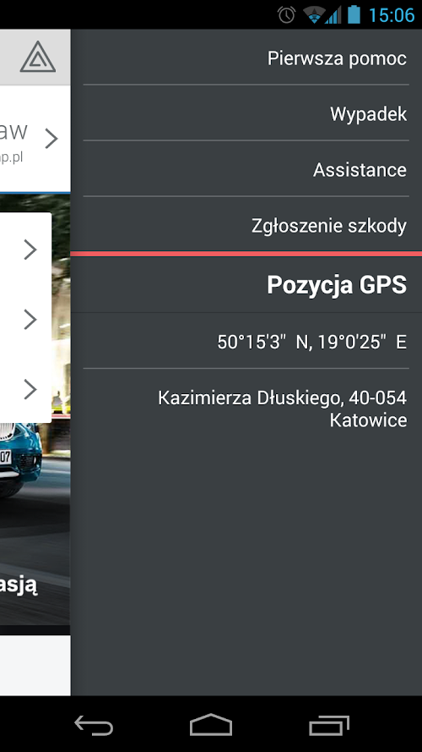Open the first chevron in the white card
422x752 pixels.
pyautogui.click(x=30, y=250)
